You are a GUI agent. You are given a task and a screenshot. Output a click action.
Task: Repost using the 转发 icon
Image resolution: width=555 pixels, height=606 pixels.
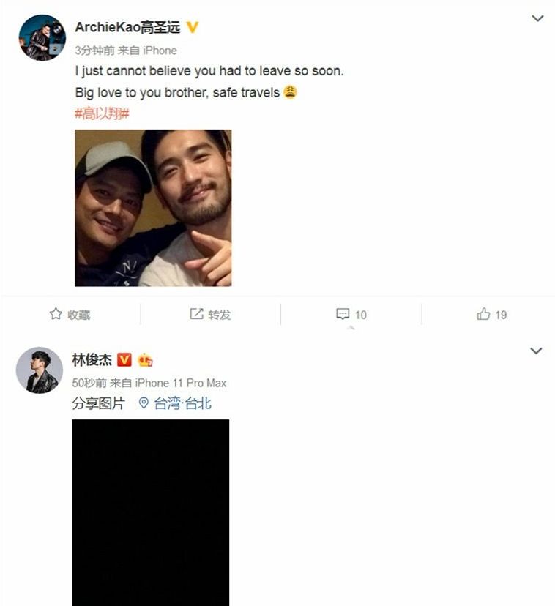coord(196,314)
